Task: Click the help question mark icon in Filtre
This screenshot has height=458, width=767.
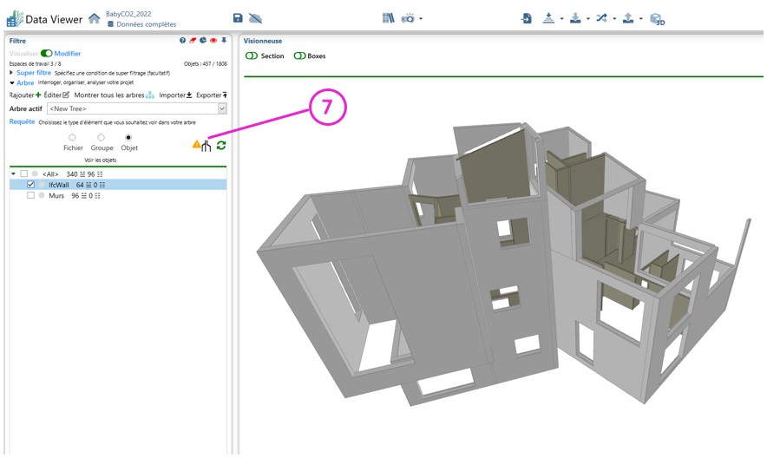Action: point(182,41)
